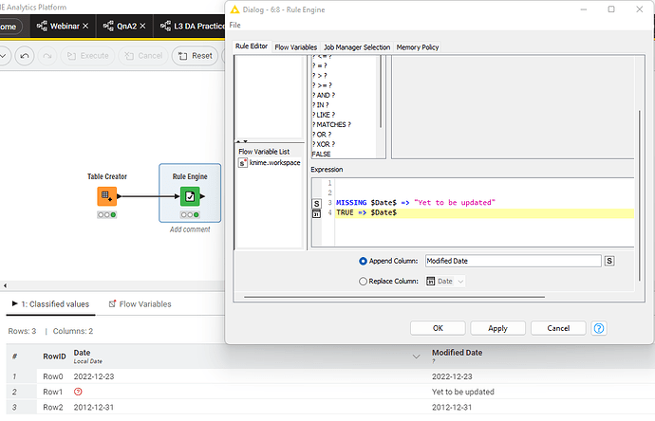Open the Flow Variables output tab
Image resolution: width=655 pixels, height=421 pixels.
[140, 304]
